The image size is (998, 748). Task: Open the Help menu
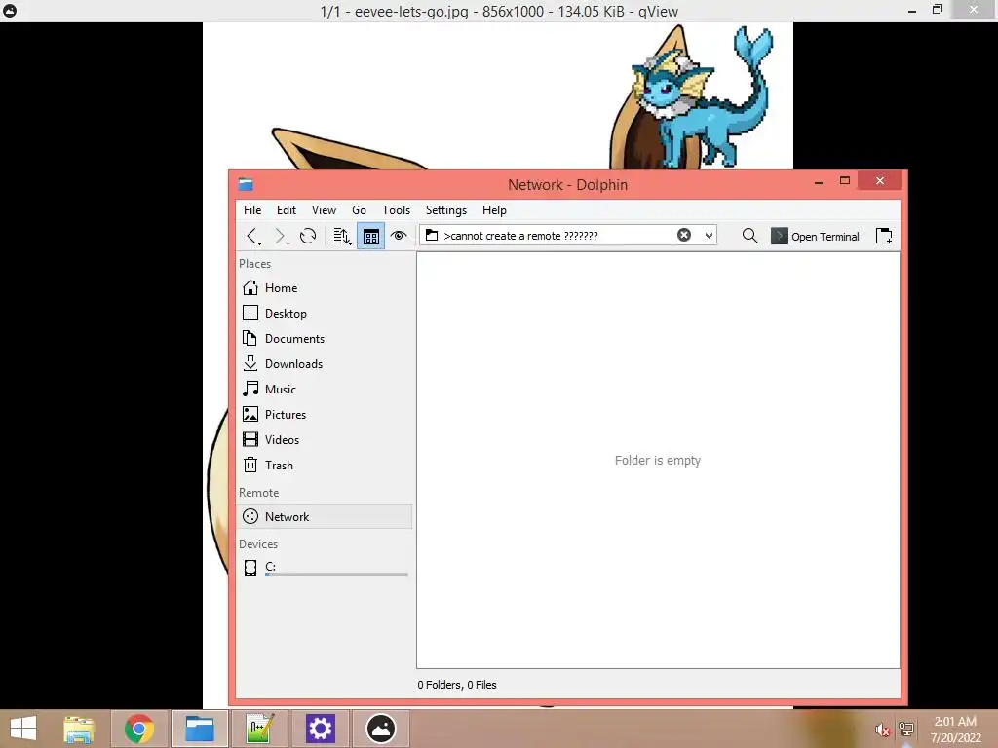pos(494,210)
